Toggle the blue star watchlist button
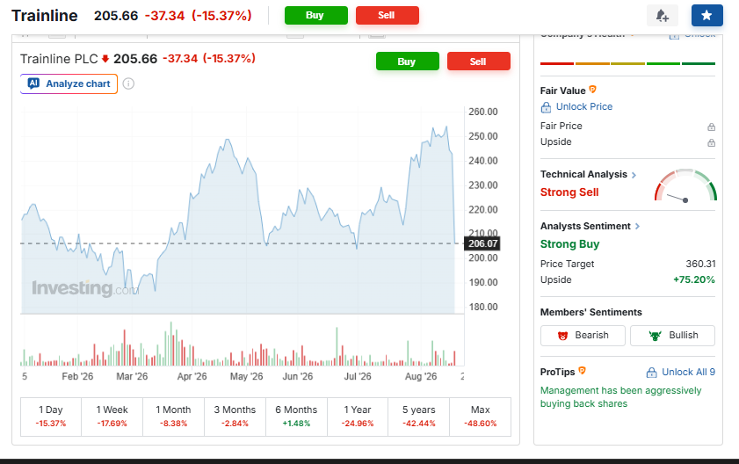Image resolution: width=739 pixels, height=464 pixels. coord(706,16)
